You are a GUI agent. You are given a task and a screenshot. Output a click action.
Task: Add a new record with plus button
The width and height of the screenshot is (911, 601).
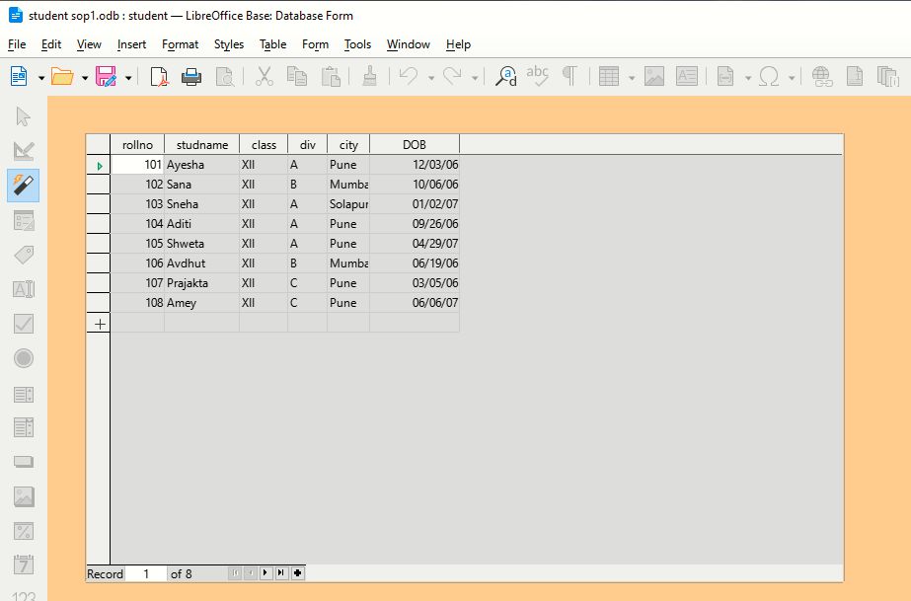297,573
